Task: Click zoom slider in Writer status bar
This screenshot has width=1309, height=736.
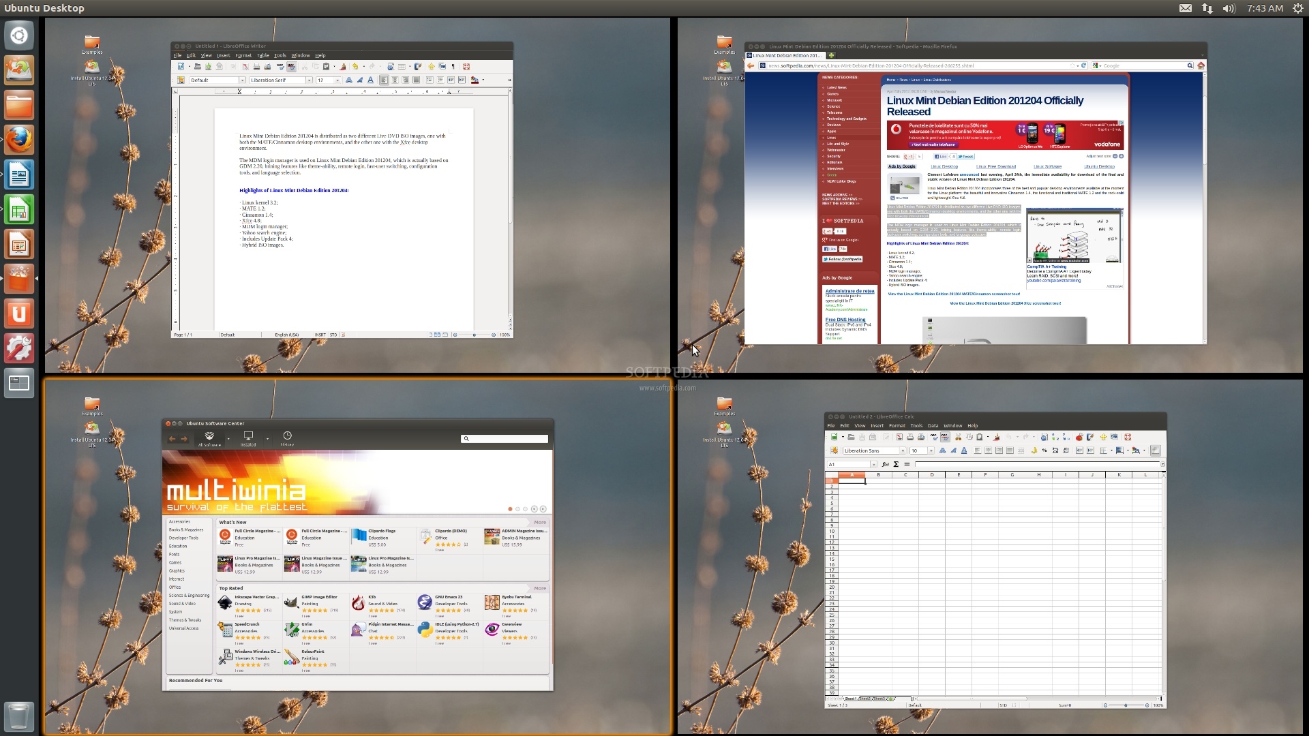Action: tap(474, 335)
